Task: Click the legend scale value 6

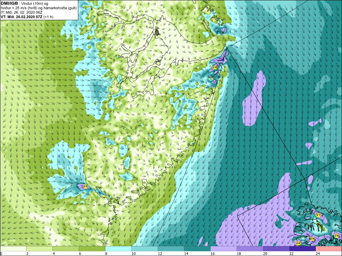Action: coord(80,254)
